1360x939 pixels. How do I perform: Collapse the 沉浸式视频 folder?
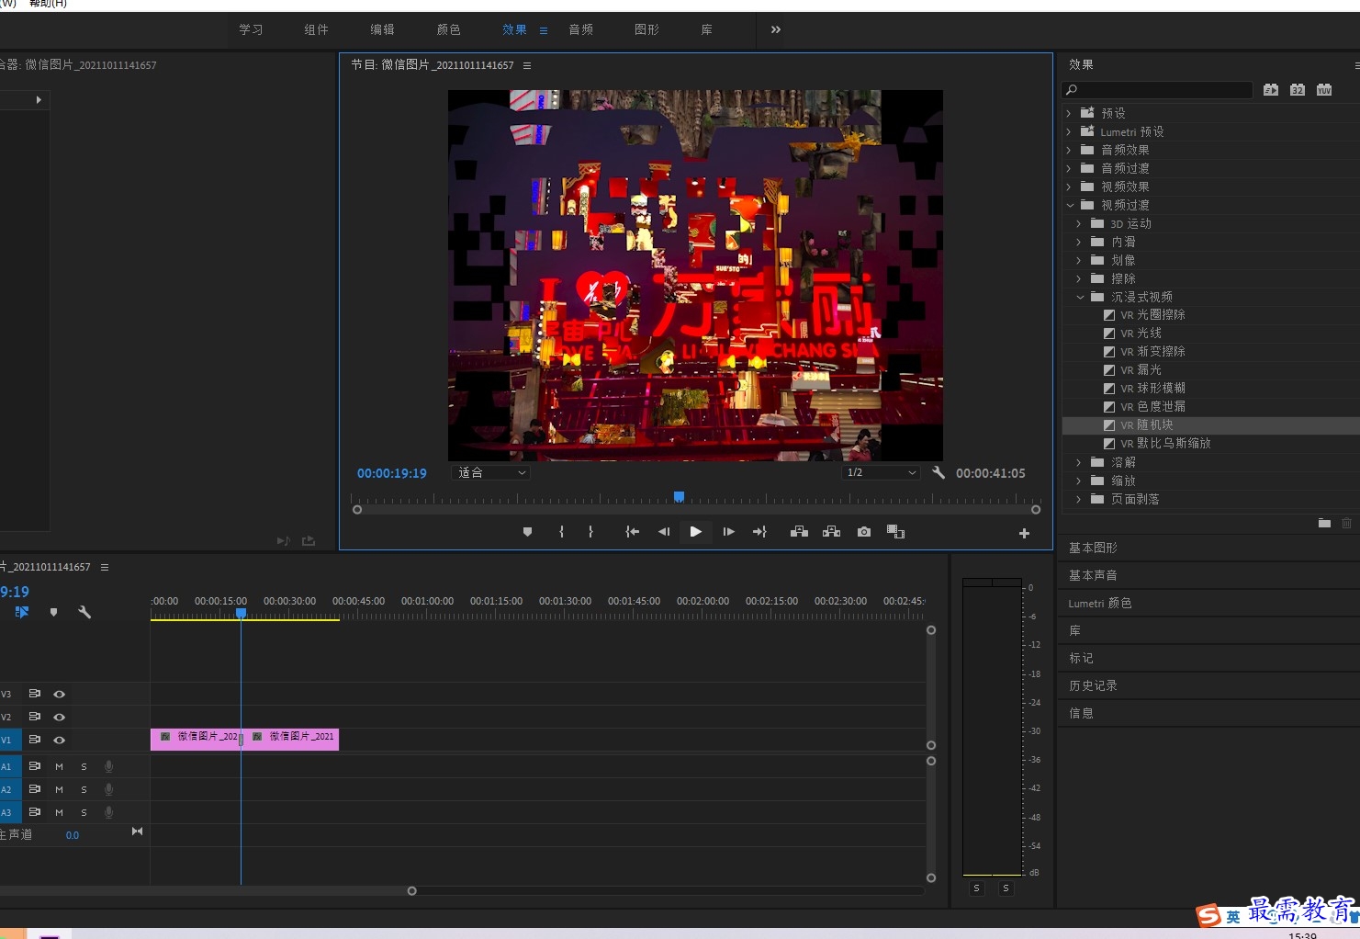coord(1080,297)
